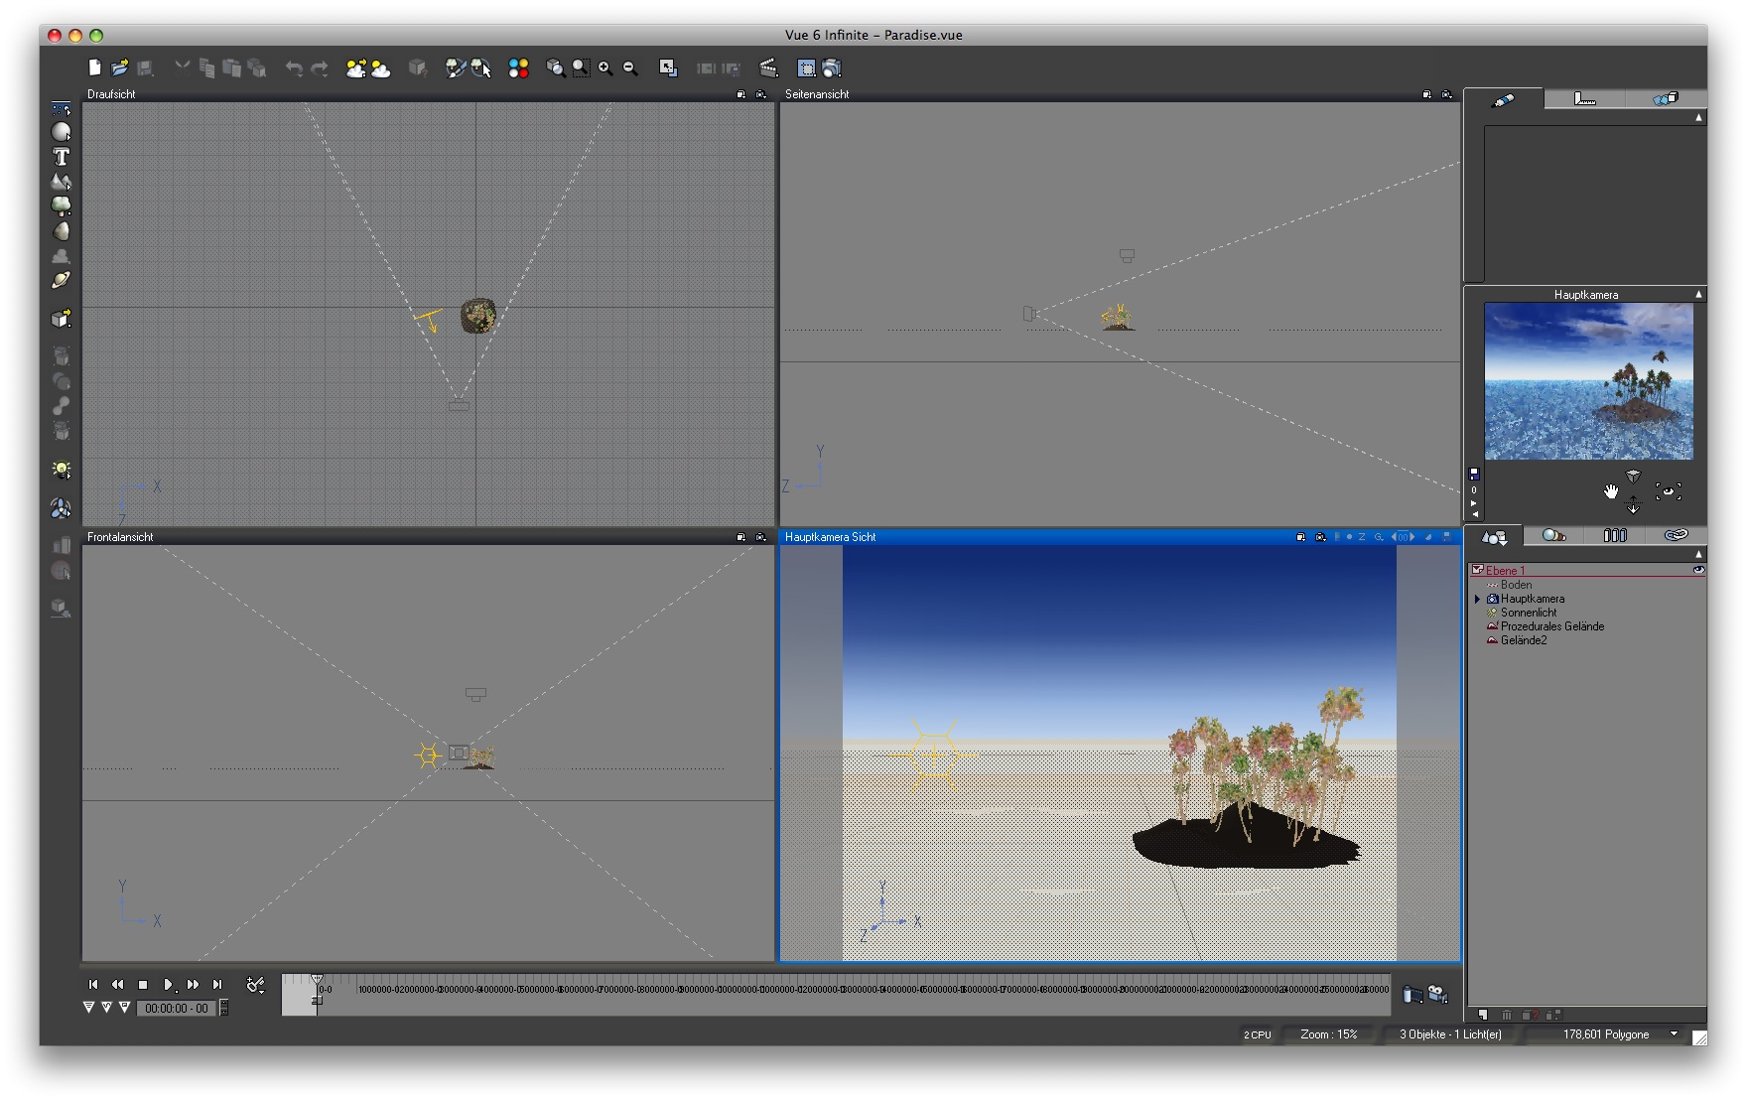
Task: Click the Zoom : 15% status text
Action: pyautogui.click(x=1328, y=1034)
